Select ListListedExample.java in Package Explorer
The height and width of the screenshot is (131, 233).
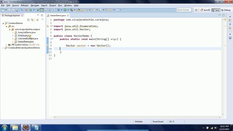(x=28, y=39)
